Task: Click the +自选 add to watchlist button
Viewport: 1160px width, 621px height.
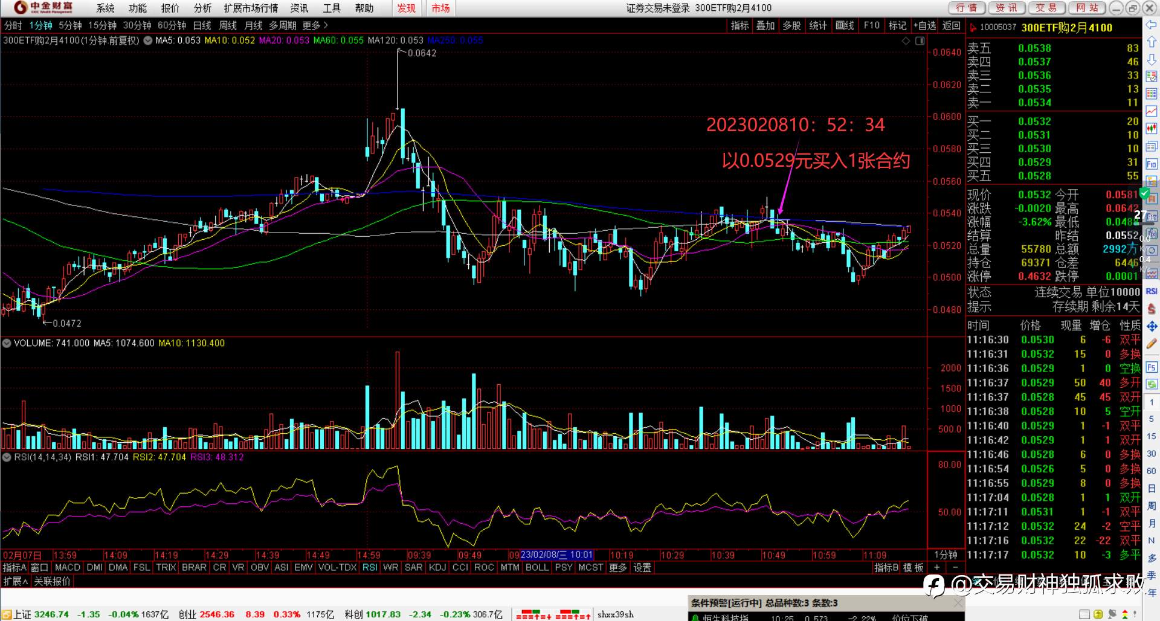Action: point(924,25)
